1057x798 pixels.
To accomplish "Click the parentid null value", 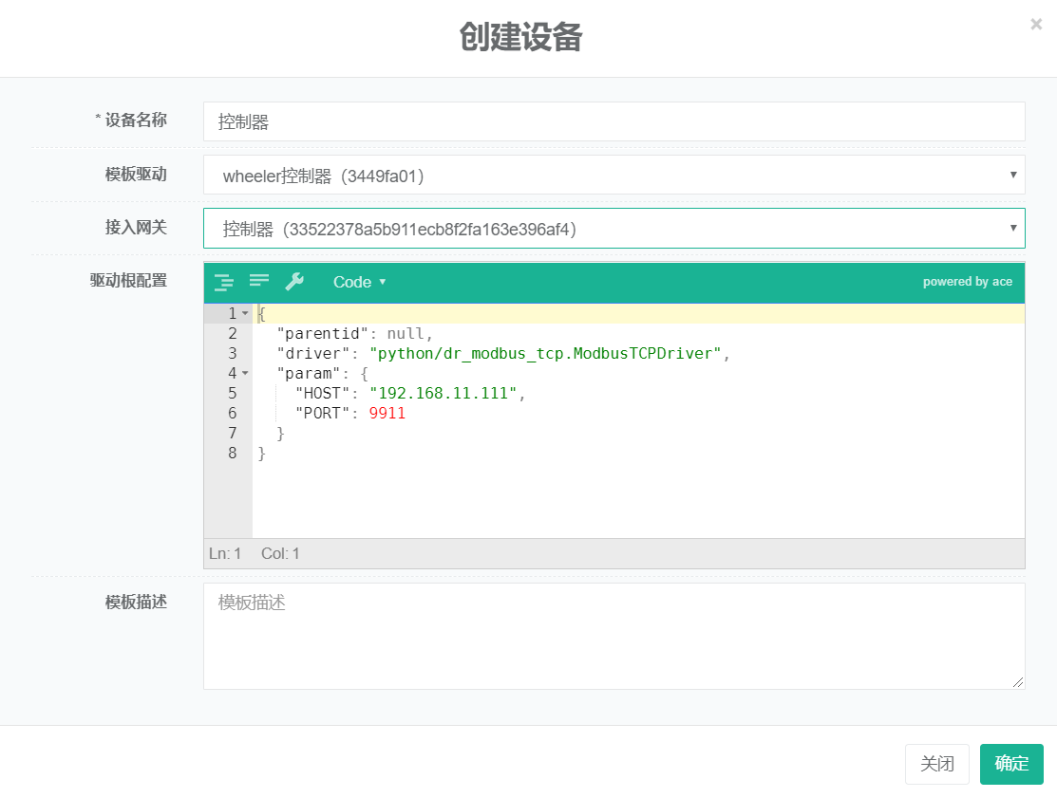I will click(x=406, y=333).
